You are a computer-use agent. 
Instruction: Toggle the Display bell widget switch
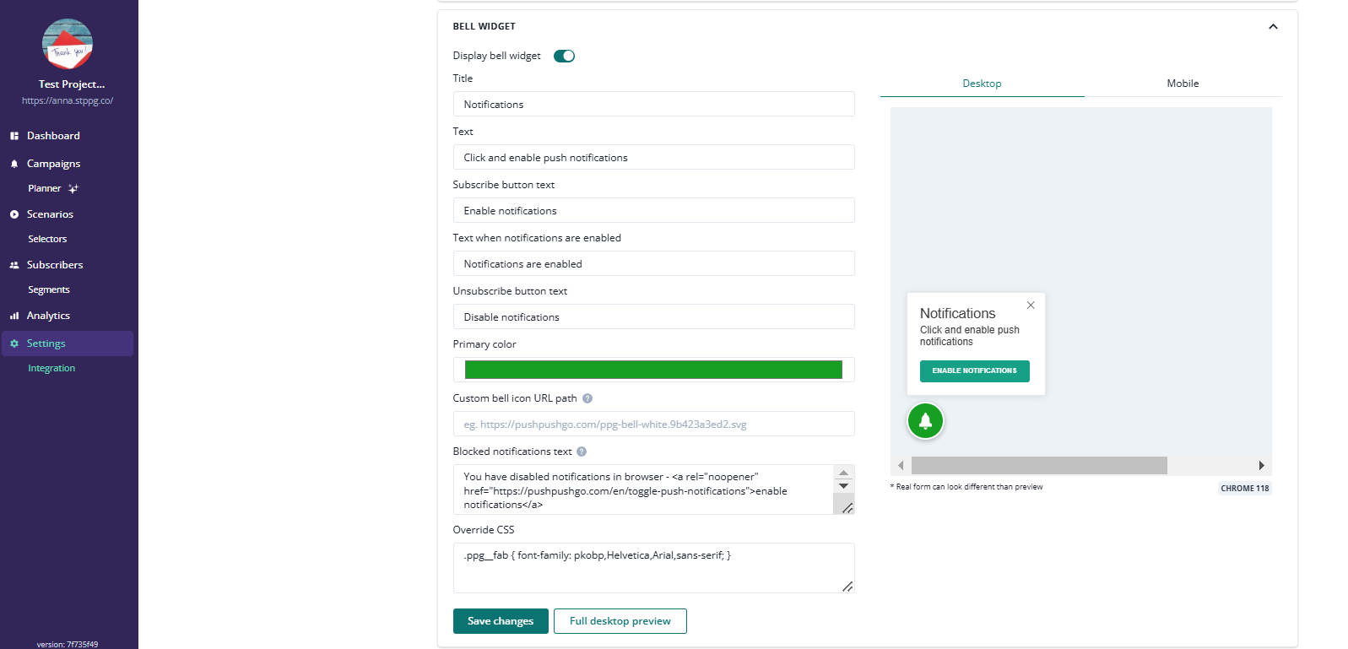coord(564,56)
